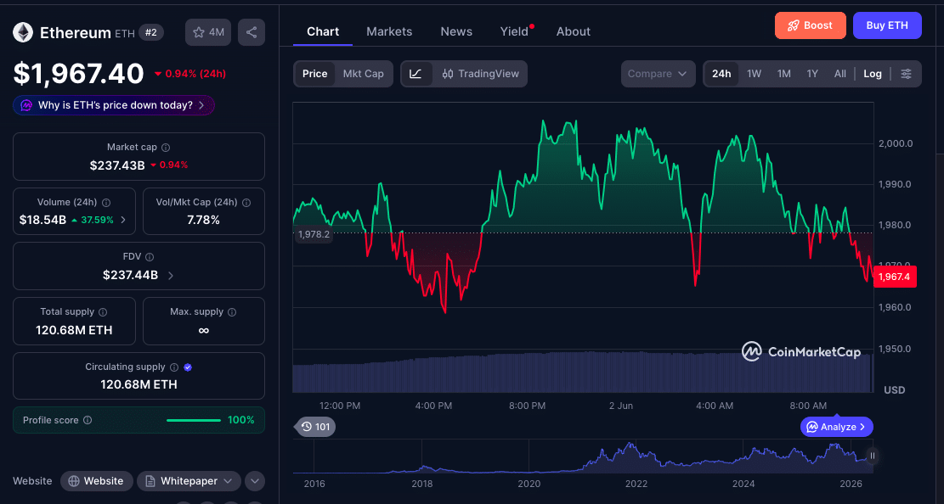The width and height of the screenshot is (944, 504).
Task: Click Total supply info icon
Action: tap(103, 312)
